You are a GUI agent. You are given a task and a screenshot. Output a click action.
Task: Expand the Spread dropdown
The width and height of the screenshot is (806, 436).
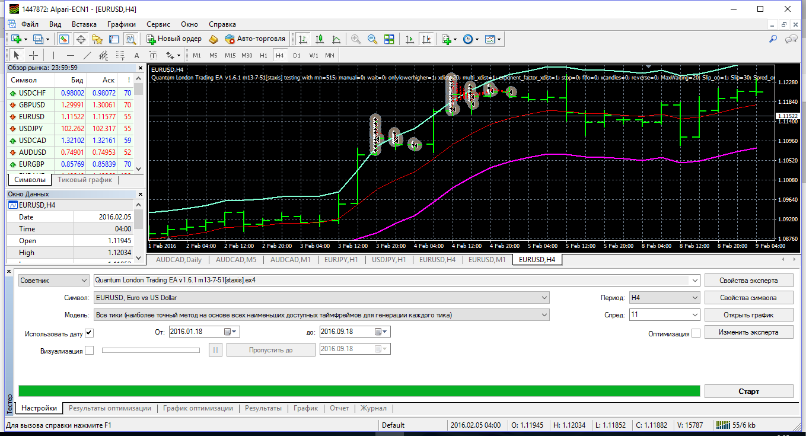point(665,315)
